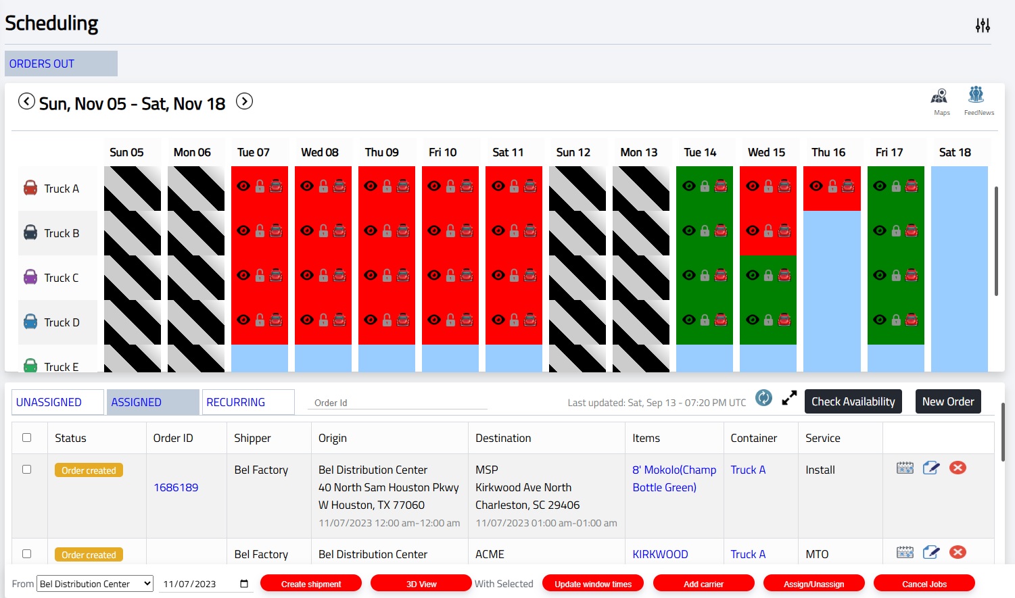1015x598 pixels.
Task: Open the FeedNews icon
Action: pyautogui.click(x=976, y=95)
